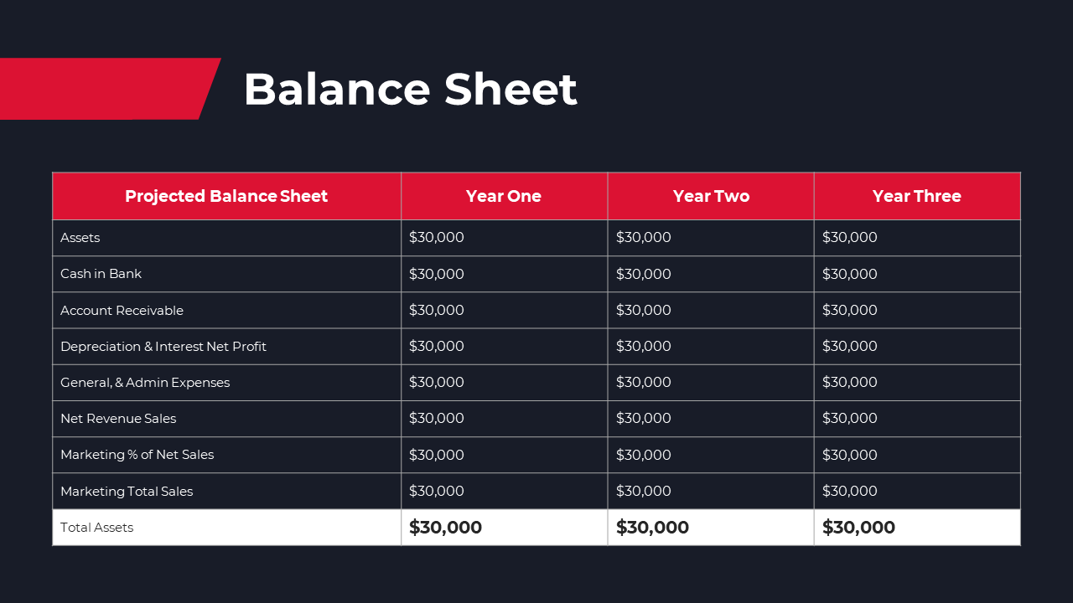Click the Cash in Bank row label
The image size is (1073, 603).
pyautogui.click(x=101, y=274)
